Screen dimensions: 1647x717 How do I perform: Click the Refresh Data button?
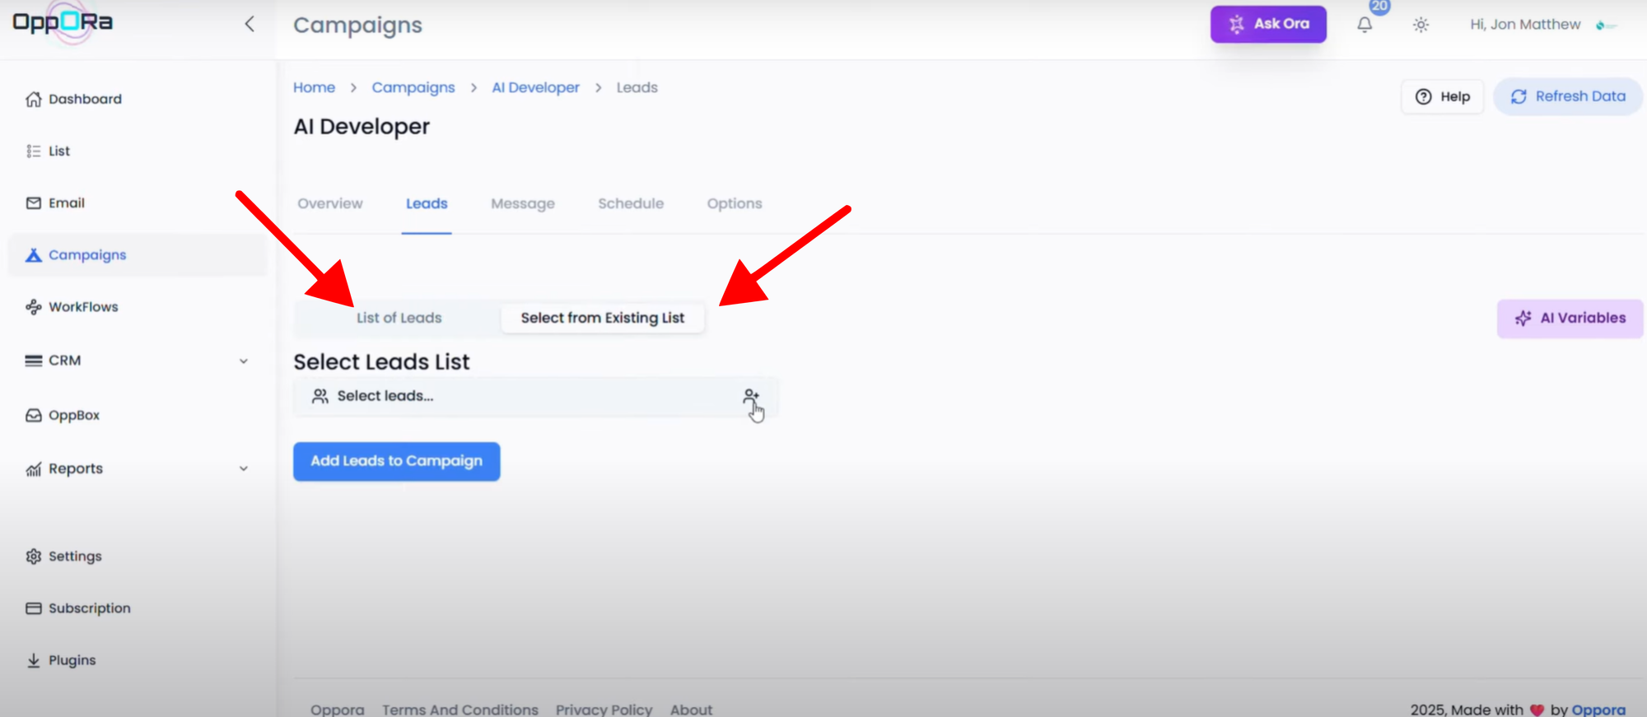1567,96
